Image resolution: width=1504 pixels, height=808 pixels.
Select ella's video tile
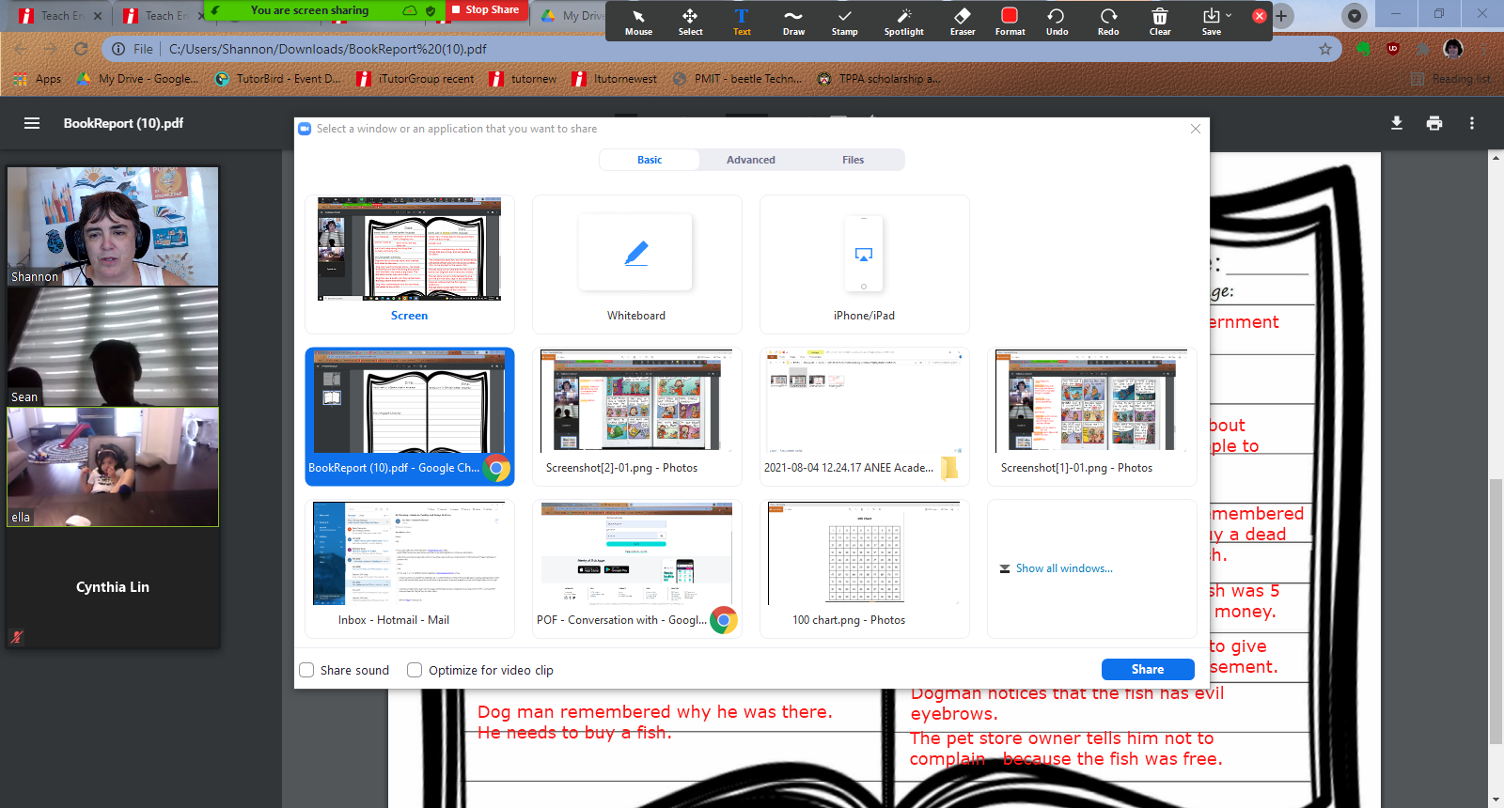point(113,467)
